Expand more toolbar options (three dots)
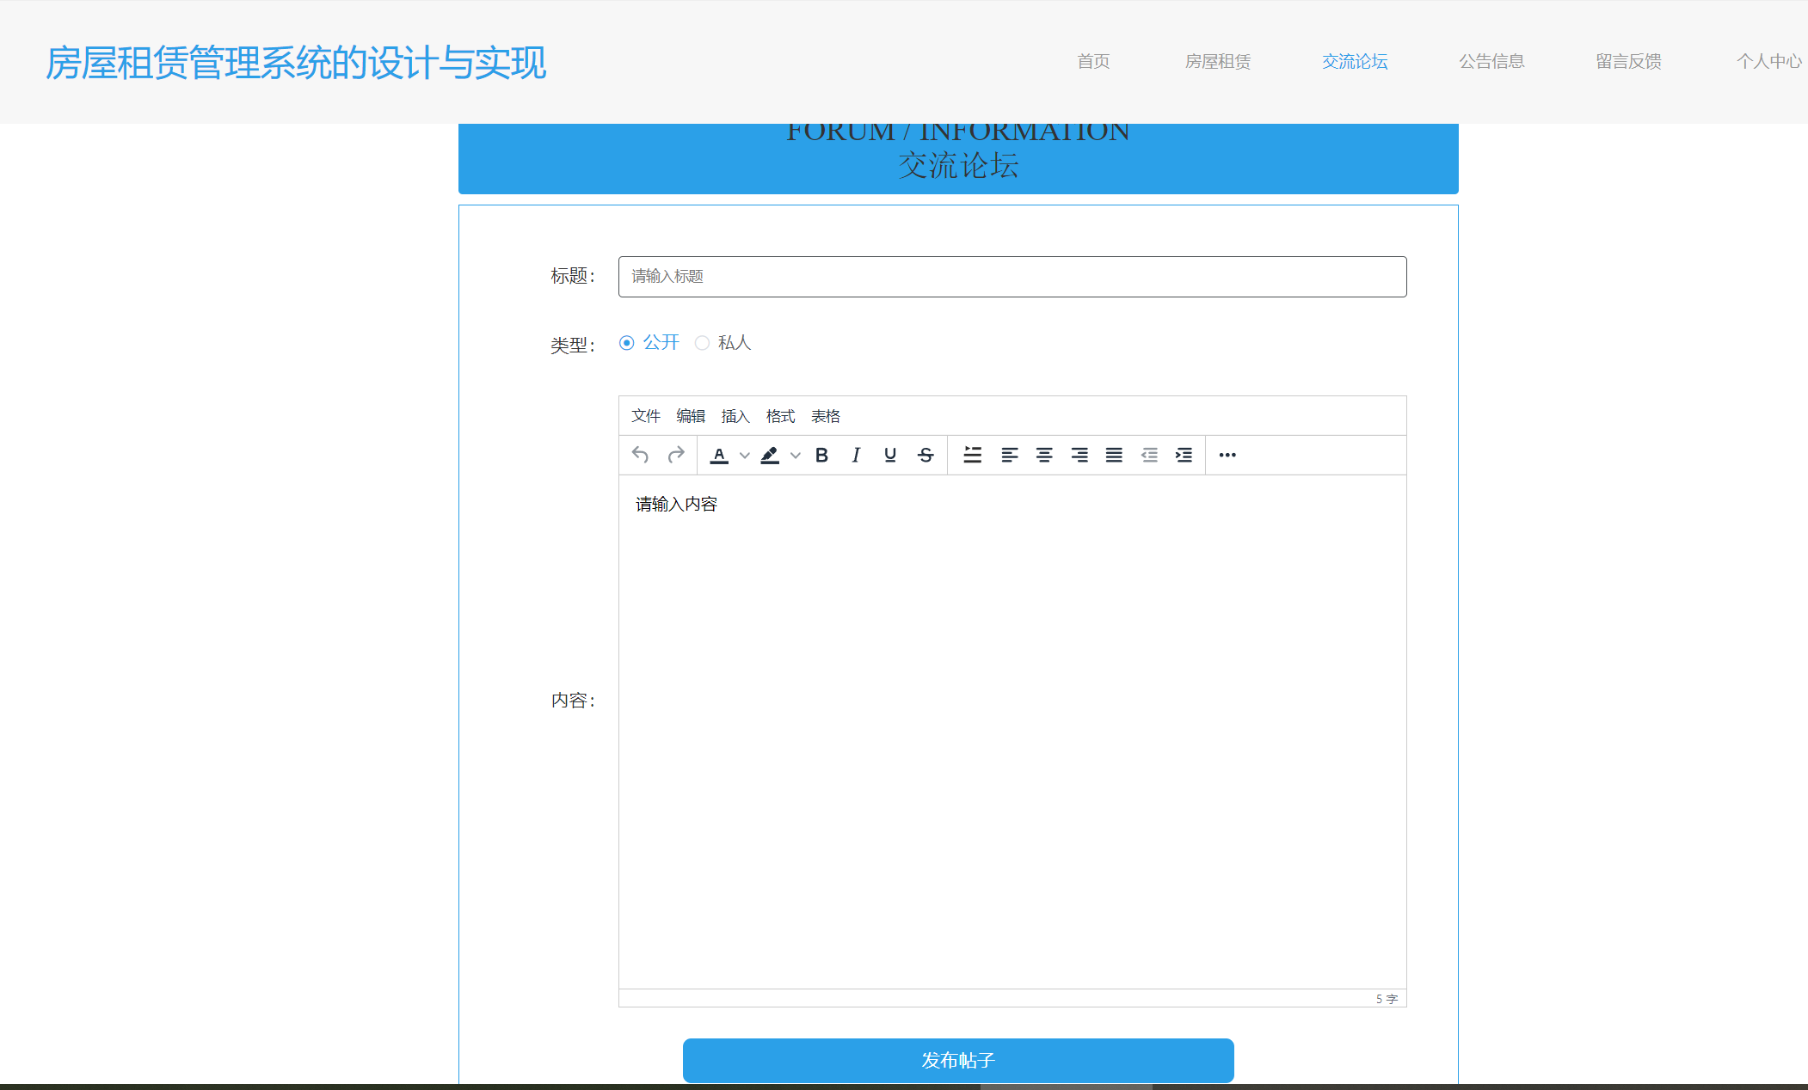 [1227, 455]
